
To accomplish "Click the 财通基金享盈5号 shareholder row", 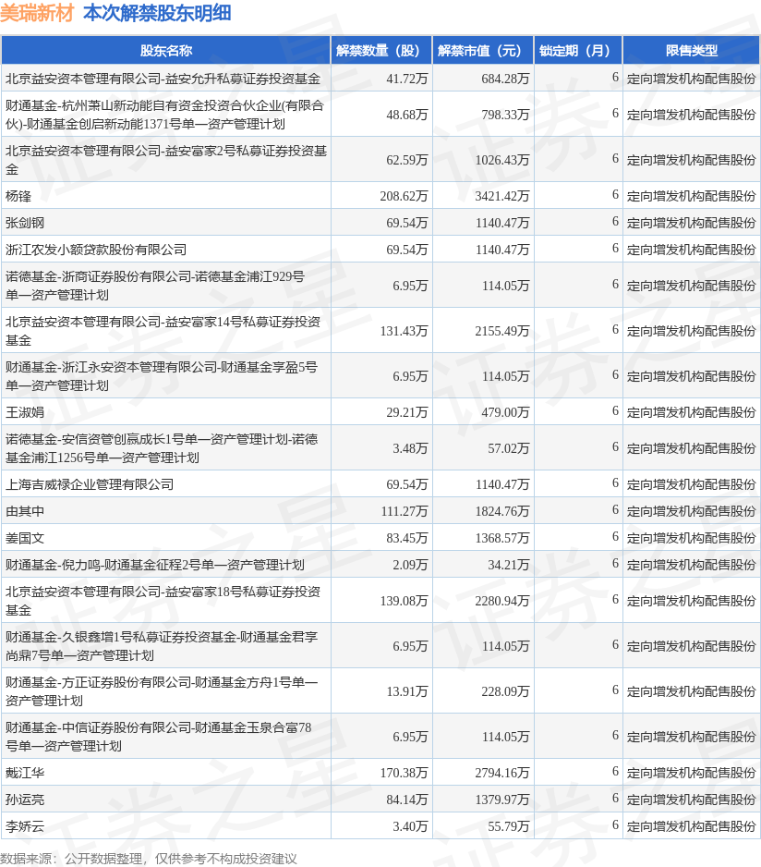I will point(380,376).
